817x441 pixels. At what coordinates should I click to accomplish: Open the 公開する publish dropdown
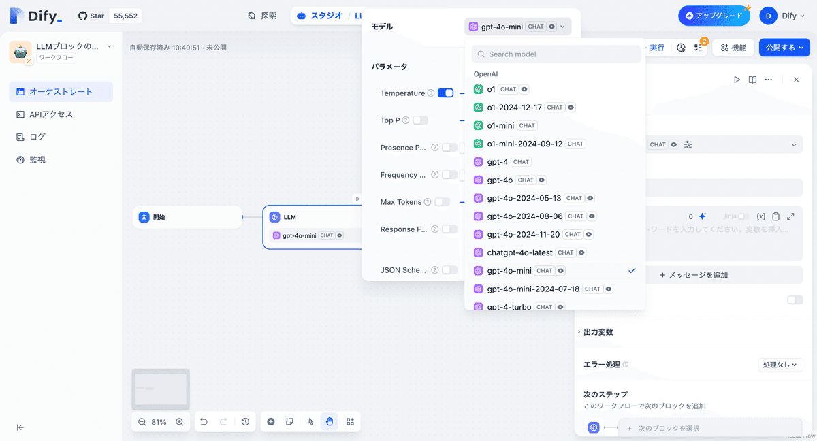point(784,48)
